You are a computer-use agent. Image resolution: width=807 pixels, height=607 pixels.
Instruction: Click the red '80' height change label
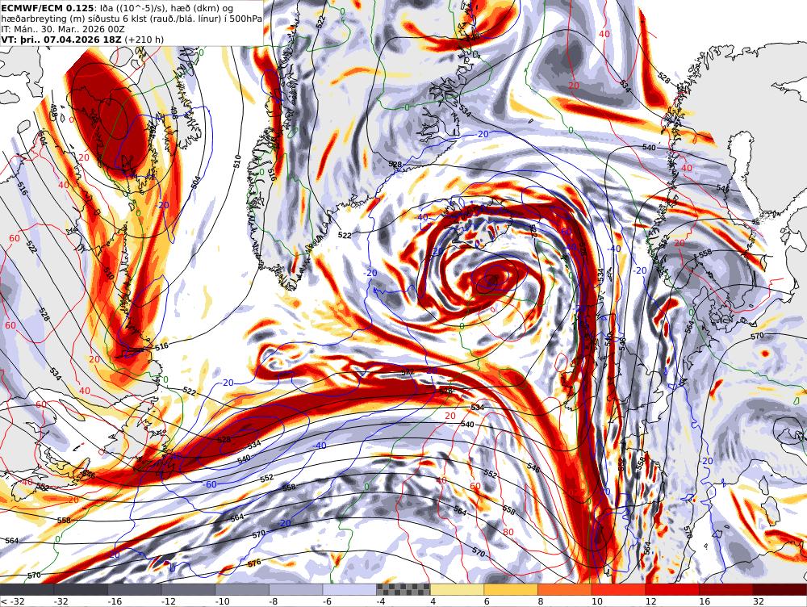[508, 532]
